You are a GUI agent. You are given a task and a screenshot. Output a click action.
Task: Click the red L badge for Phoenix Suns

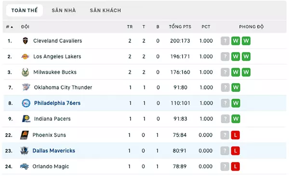[x=236, y=135]
